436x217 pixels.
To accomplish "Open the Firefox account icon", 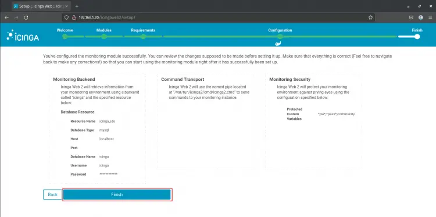I will pos(421,17).
